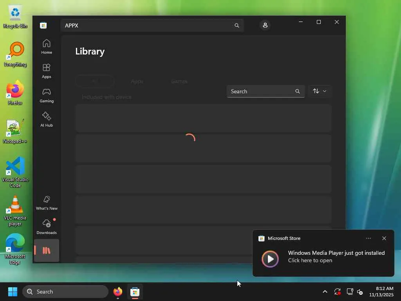Viewport: 401px width, 301px height.
Task: Click the Microsoft Store logo icon
Action: (x=43, y=25)
